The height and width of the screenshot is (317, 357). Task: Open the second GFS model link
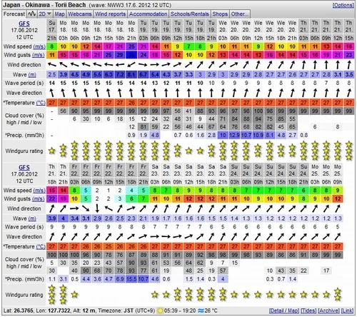pyautogui.click(x=24, y=167)
